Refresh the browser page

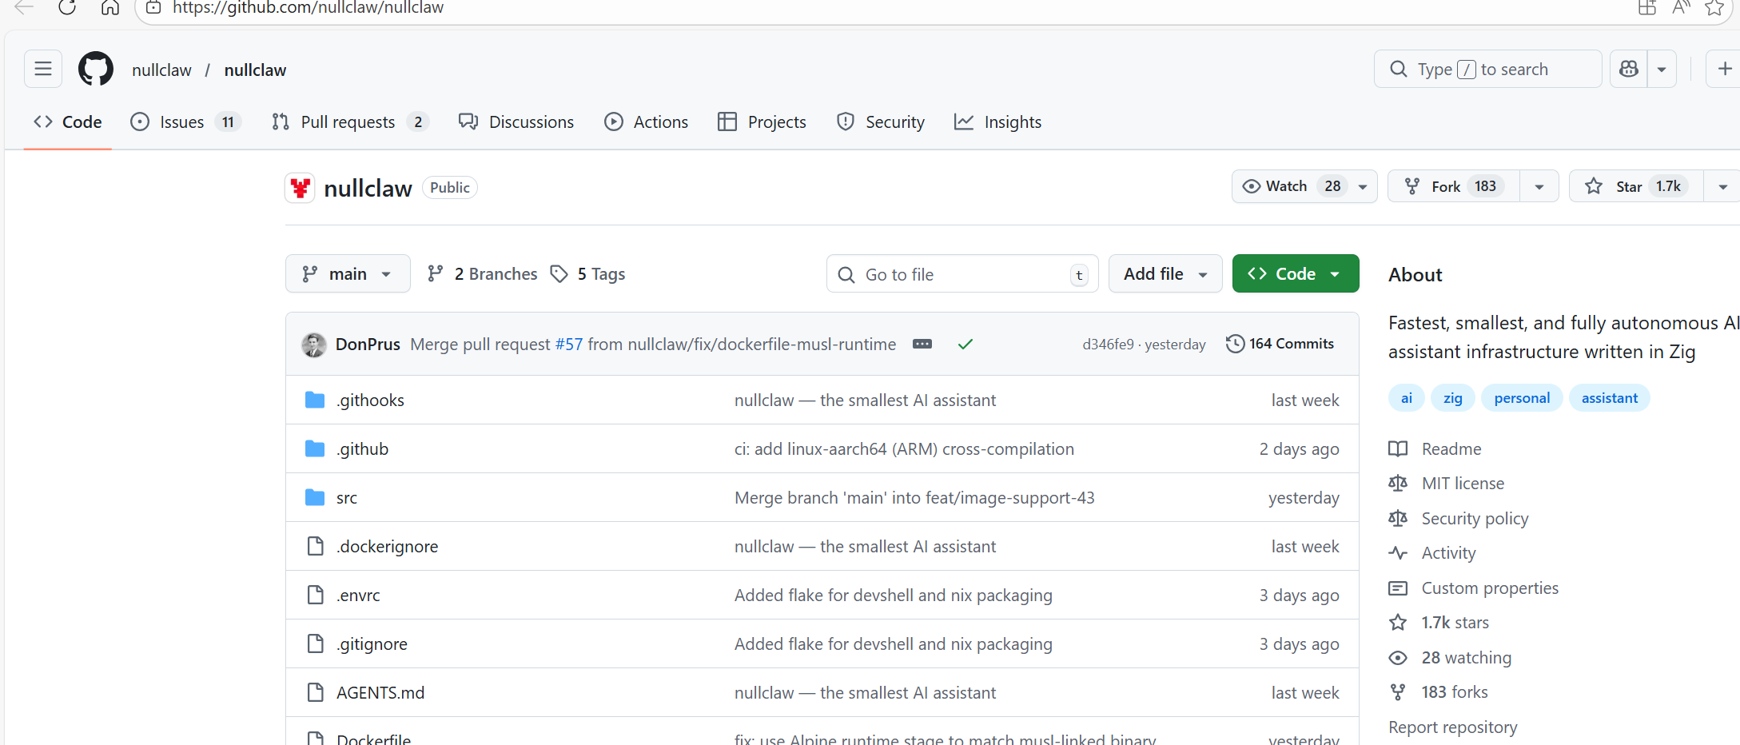67,8
